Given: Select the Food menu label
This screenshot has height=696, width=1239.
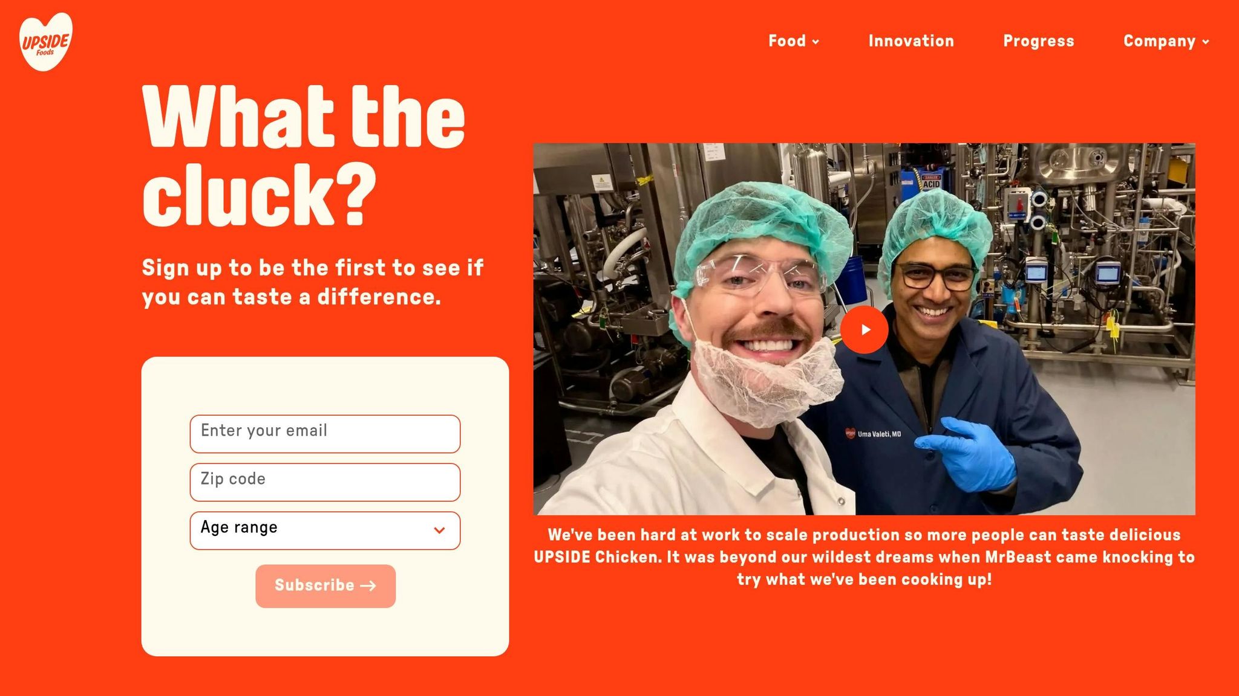Looking at the screenshot, I should point(787,41).
